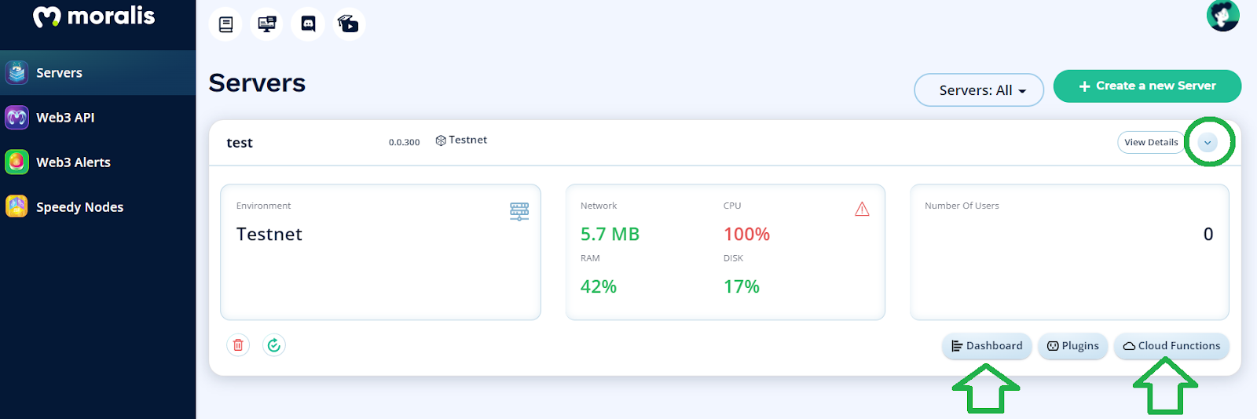Viewport: 1257px width, 419px height.
Task: Click the Testnet cube icon in header
Action: pyautogui.click(x=441, y=140)
